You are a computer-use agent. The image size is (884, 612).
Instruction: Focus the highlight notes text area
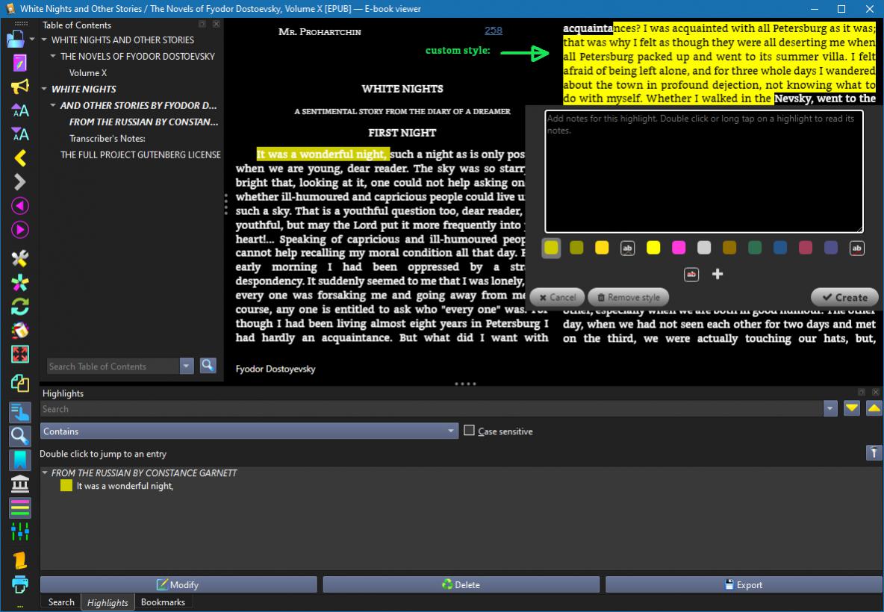(x=703, y=172)
